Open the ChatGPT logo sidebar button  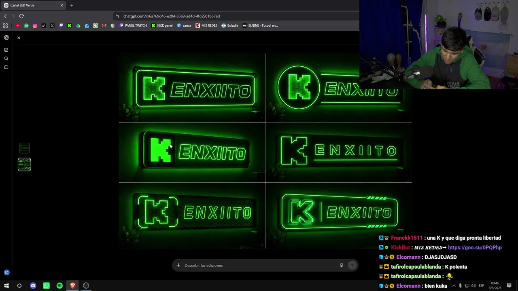point(6,38)
